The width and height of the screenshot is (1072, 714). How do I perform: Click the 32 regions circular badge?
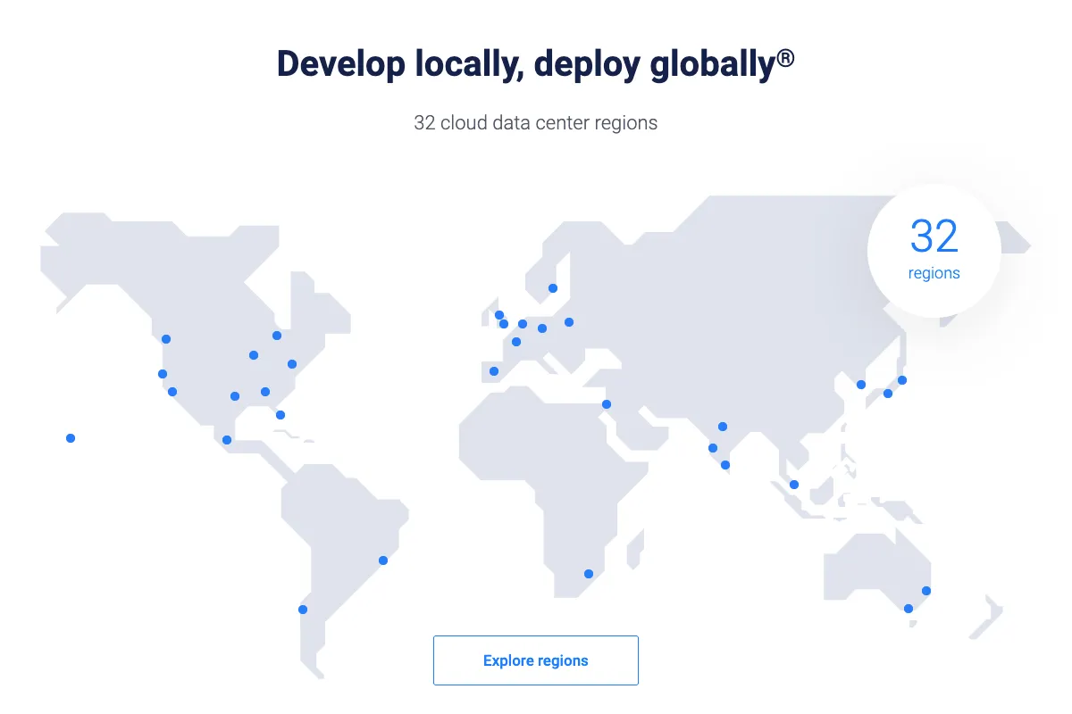(934, 250)
